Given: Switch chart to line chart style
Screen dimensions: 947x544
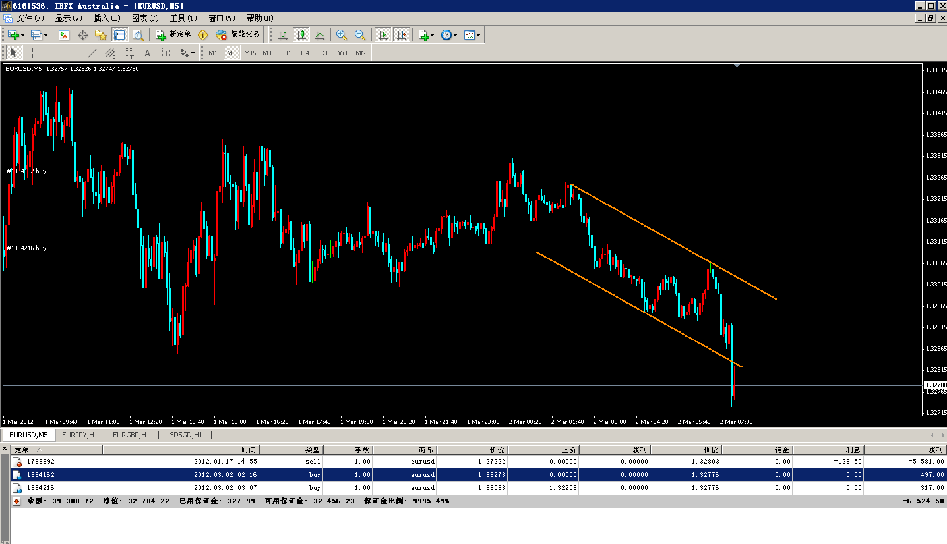Looking at the screenshot, I should [x=320, y=35].
